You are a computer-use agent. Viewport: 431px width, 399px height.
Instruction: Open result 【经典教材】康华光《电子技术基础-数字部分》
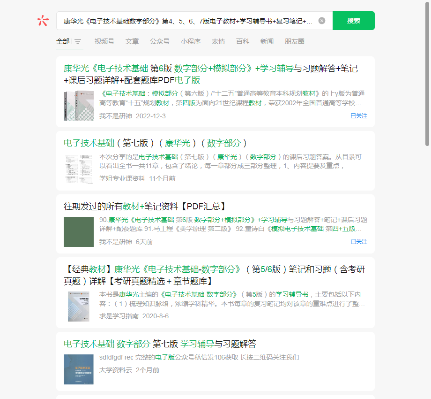[215, 275]
